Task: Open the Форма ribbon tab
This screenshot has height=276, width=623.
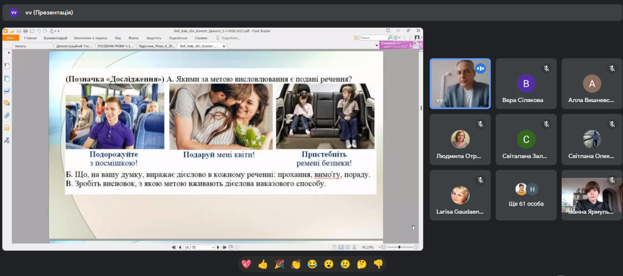Action: (x=133, y=38)
